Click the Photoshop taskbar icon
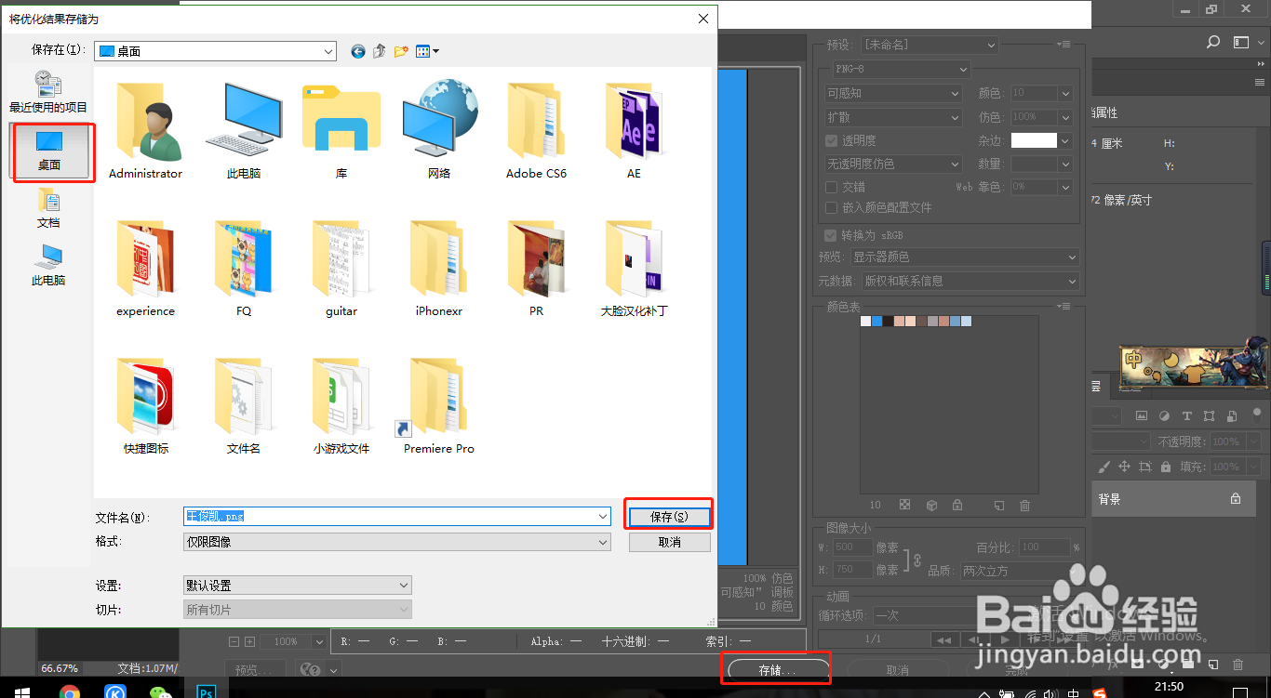1271x698 pixels. (206, 691)
